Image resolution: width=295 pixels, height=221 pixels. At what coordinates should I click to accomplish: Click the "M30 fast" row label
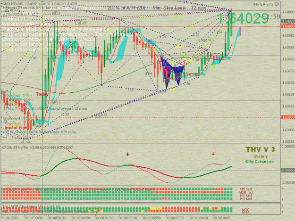pyautogui.click(x=246, y=192)
